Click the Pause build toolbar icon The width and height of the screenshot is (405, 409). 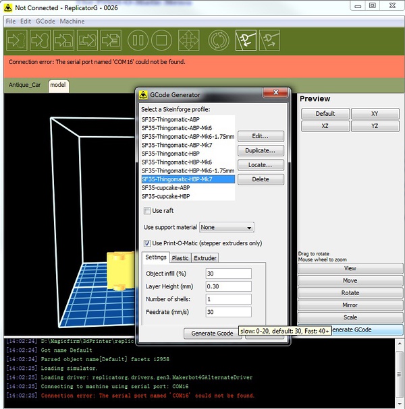pos(138,40)
